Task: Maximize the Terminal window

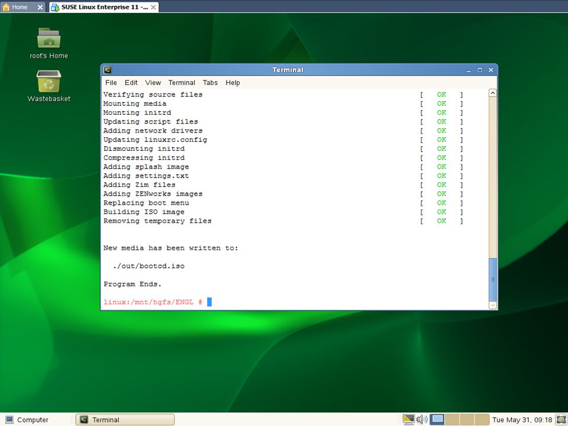Action: (x=480, y=70)
